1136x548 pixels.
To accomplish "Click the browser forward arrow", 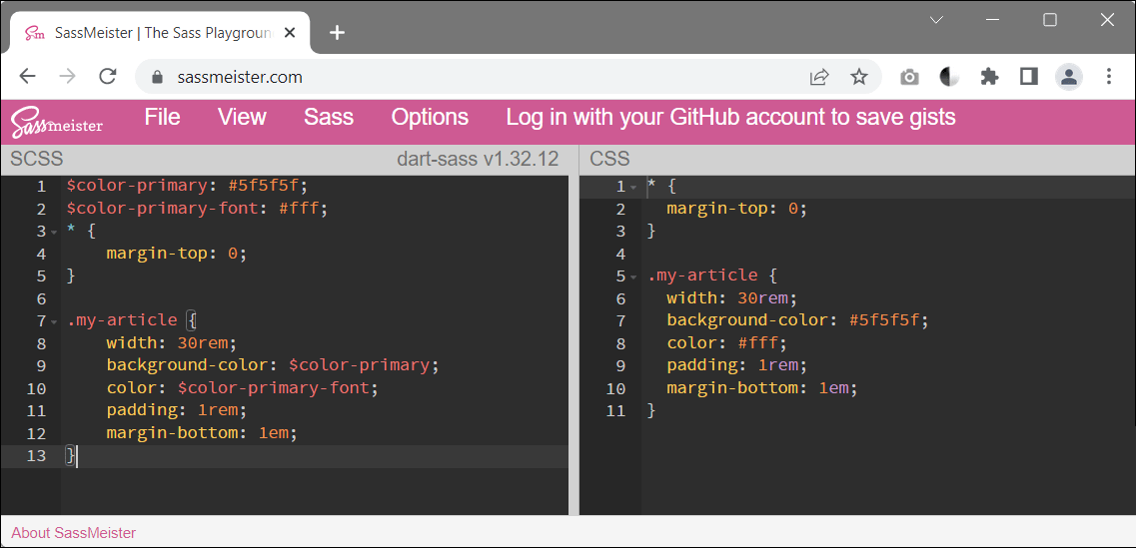I will (67, 77).
